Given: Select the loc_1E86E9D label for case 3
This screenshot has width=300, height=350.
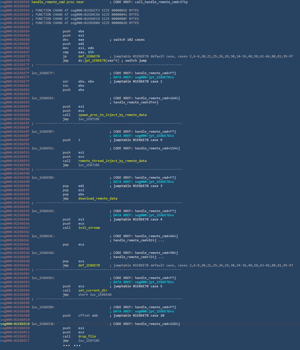Looking at the screenshot, I should tap(43, 178).
